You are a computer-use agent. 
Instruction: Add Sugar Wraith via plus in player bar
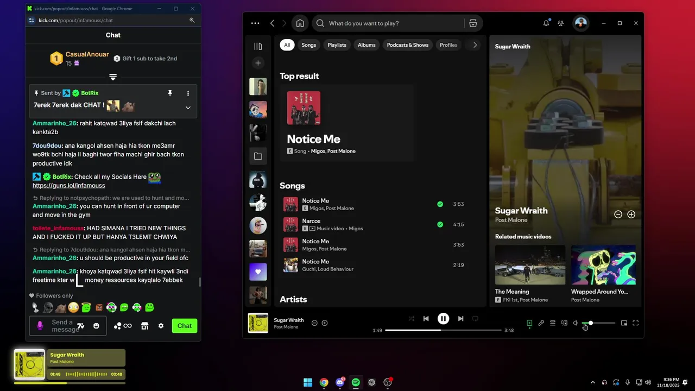point(325,323)
